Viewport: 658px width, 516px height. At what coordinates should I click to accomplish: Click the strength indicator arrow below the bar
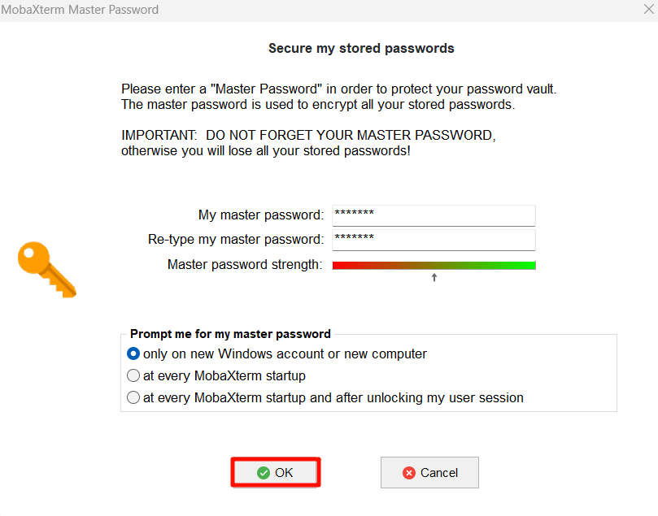coord(434,277)
